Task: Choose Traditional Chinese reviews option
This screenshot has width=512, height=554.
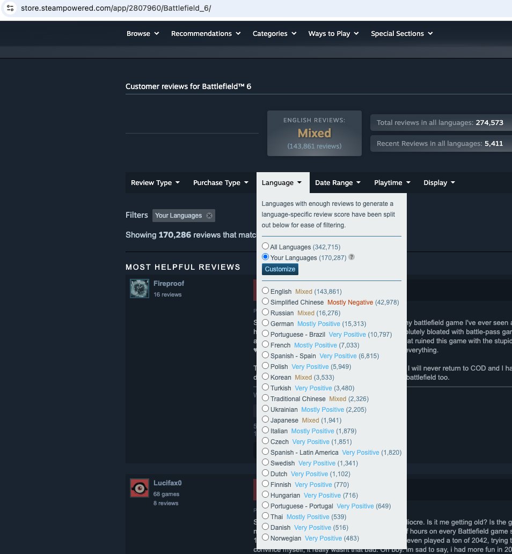Action: point(265,398)
